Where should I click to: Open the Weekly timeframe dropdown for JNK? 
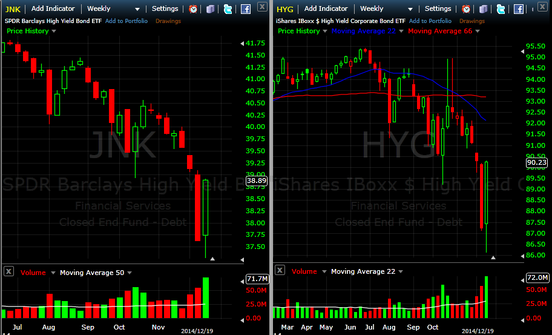click(113, 9)
